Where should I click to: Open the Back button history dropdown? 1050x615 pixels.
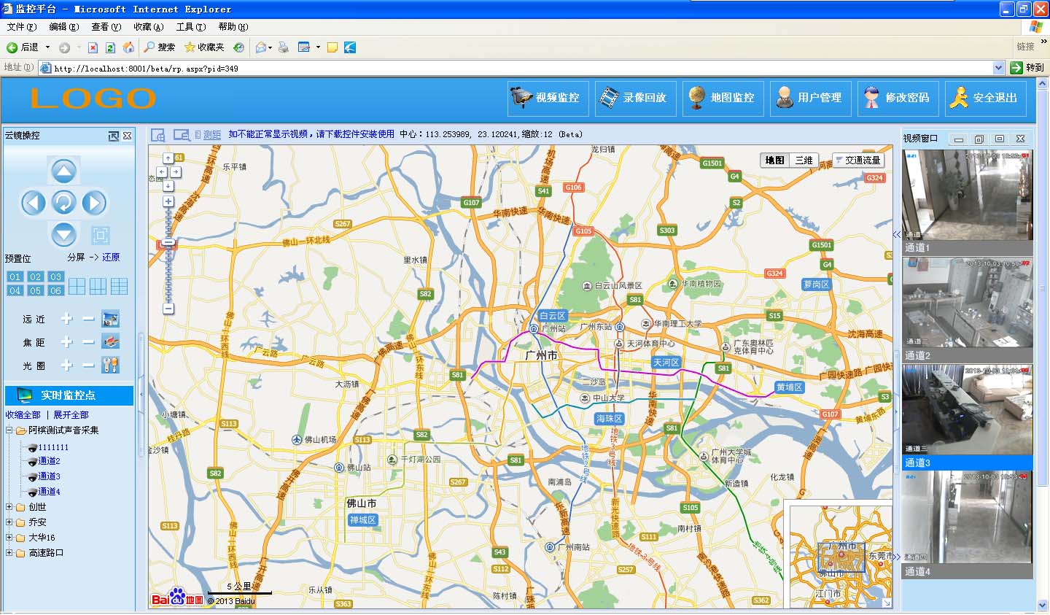pos(47,47)
